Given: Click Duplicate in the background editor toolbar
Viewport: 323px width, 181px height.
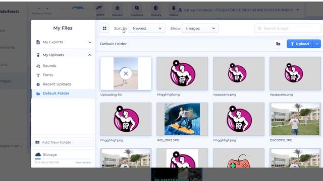Looking at the screenshot, I should tap(137, 10).
